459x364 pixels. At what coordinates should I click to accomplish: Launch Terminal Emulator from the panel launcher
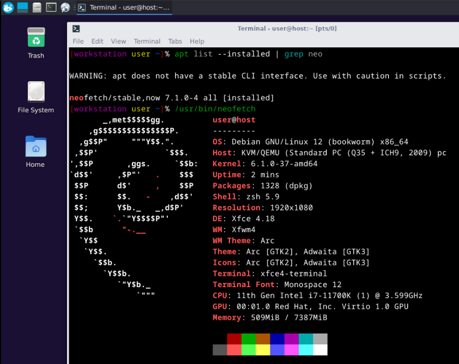[51, 8]
